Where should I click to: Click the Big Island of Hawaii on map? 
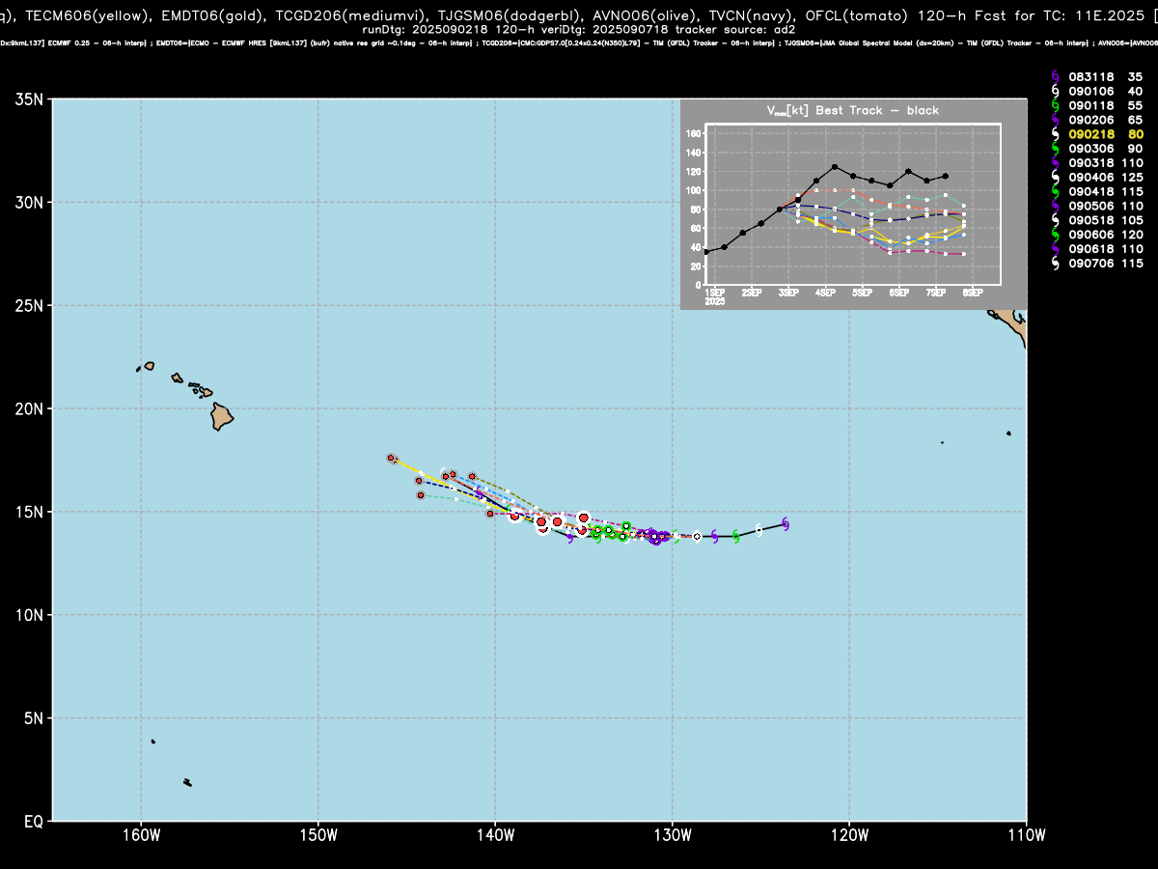click(223, 417)
